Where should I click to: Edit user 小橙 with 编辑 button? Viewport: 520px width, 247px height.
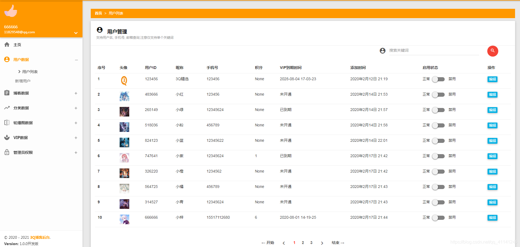click(x=492, y=171)
